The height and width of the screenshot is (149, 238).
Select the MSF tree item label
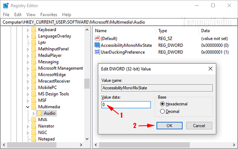42,100
